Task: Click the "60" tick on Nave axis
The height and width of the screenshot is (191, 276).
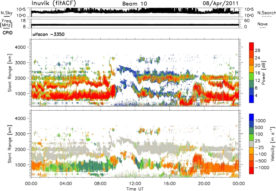Action: coord(247,21)
